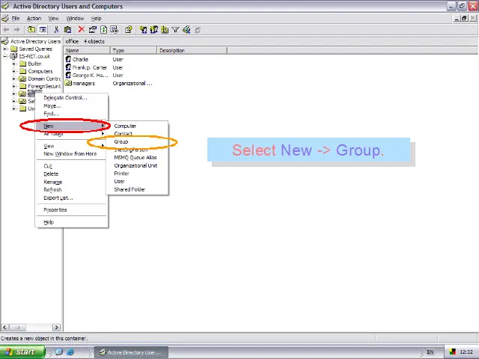Viewport: 479px width, 359px height.
Task: Expand the Builtin folder node
Action: pyautogui.click(x=13, y=64)
